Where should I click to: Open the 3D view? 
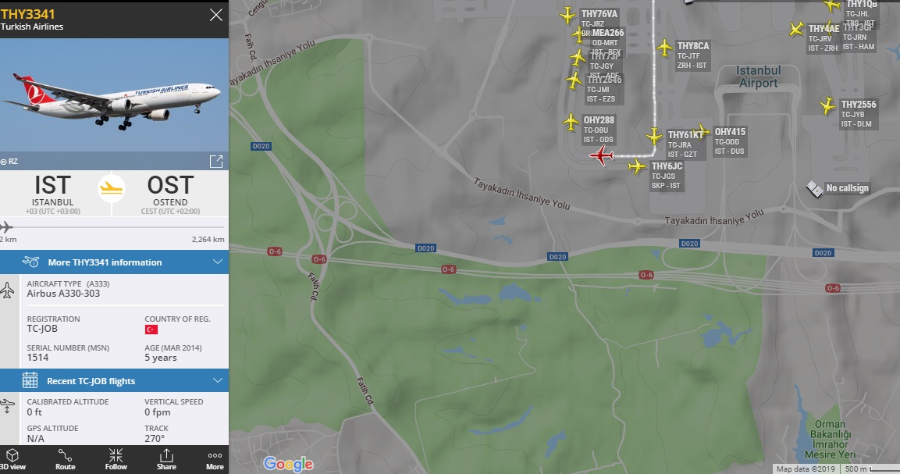tap(12, 458)
